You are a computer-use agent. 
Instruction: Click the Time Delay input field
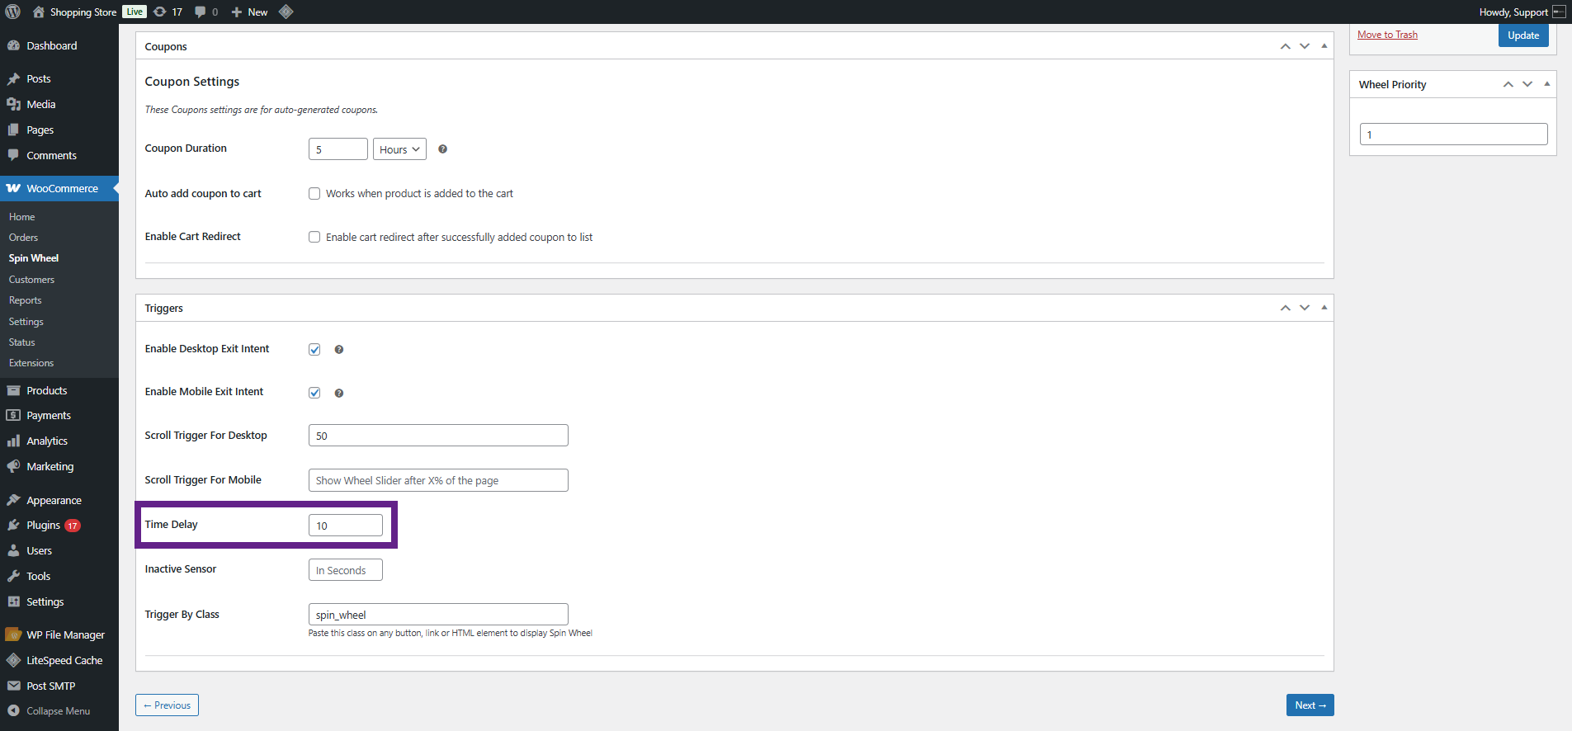click(x=345, y=526)
